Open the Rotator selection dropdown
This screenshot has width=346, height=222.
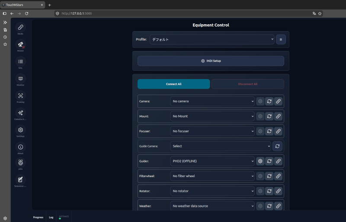212,191
